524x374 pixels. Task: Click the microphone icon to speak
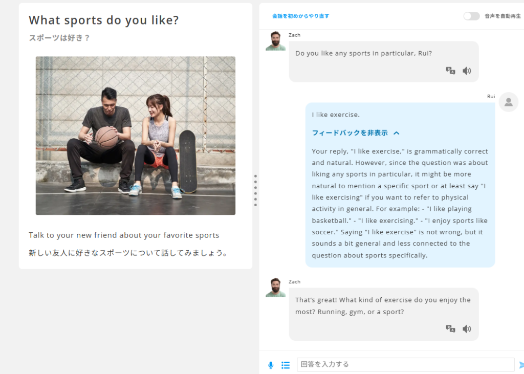271,365
